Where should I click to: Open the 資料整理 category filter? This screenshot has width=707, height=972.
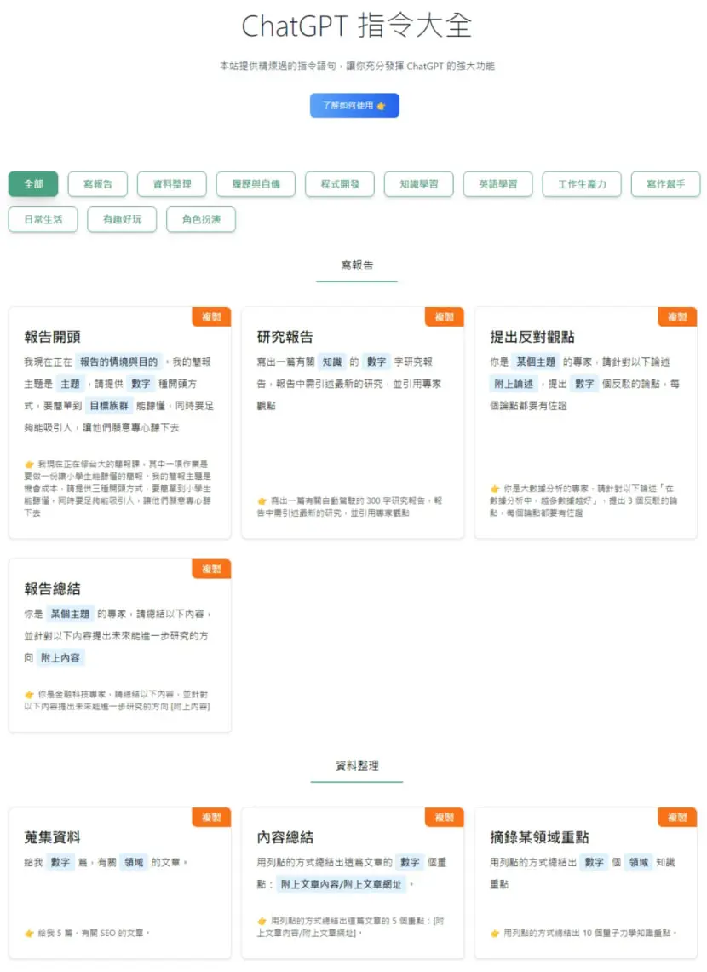pyautogui.click(x=172, y=184)
